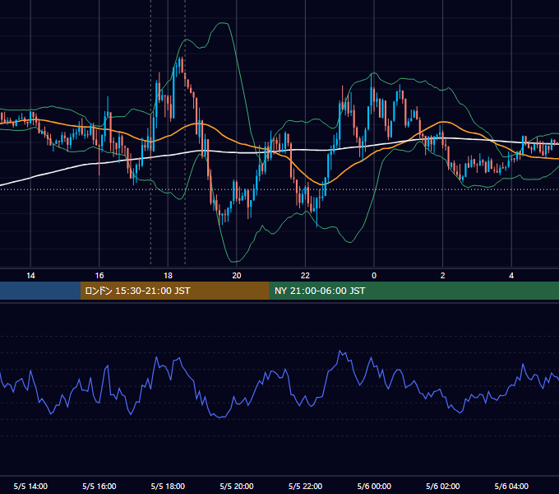Viewport: 559px width, 494px height.
Task: Click the 22 label on price chart axis
Action: click(x=306, y=276)
